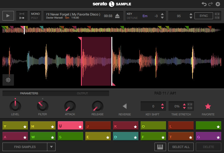
Task: Select DETUNE mode label
Action: click(x=132, y=18)
